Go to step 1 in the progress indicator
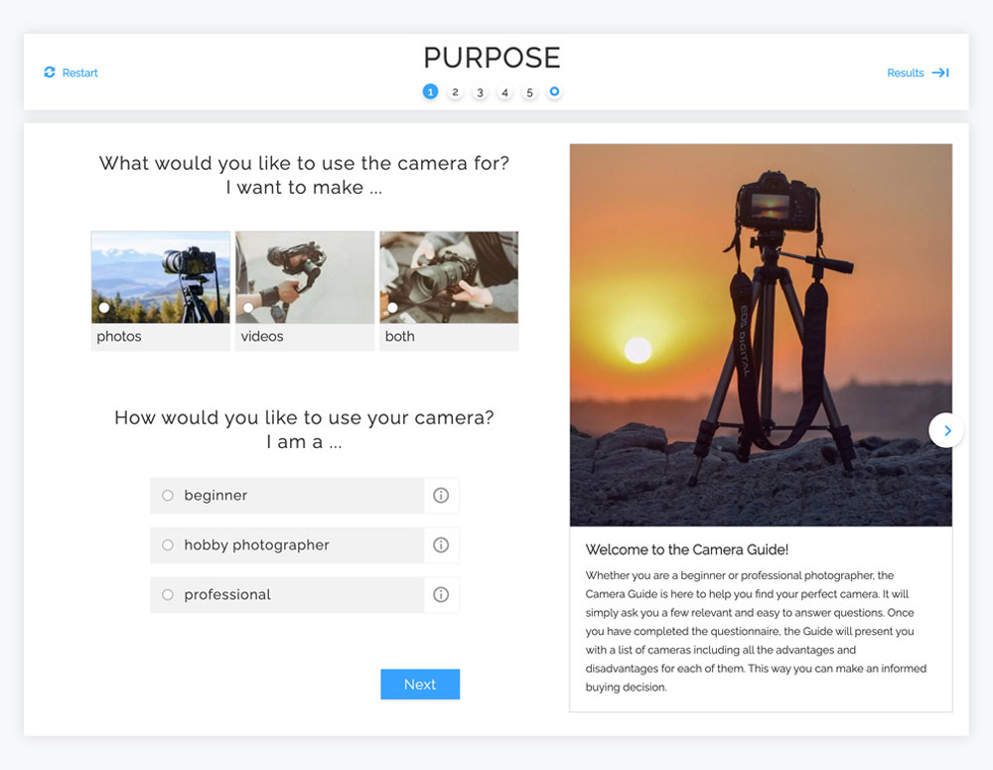 [x=430, y=91]
